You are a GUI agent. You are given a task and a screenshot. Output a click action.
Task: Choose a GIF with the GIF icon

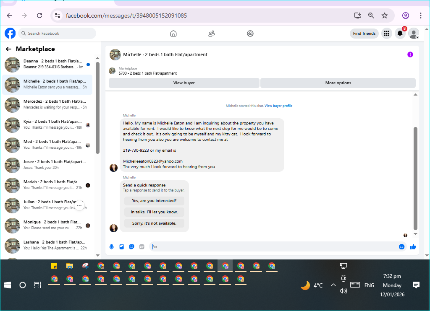[142, 247]
